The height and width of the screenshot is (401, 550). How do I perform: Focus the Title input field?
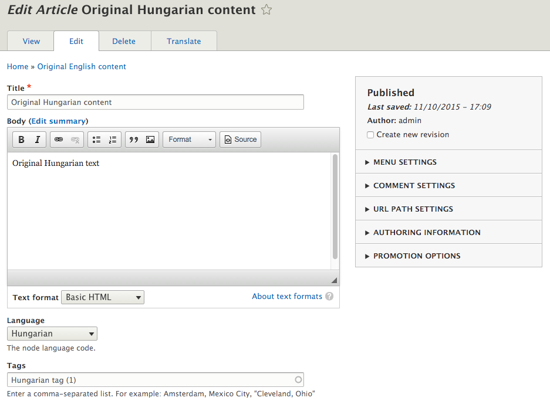(x=156, y=102)
